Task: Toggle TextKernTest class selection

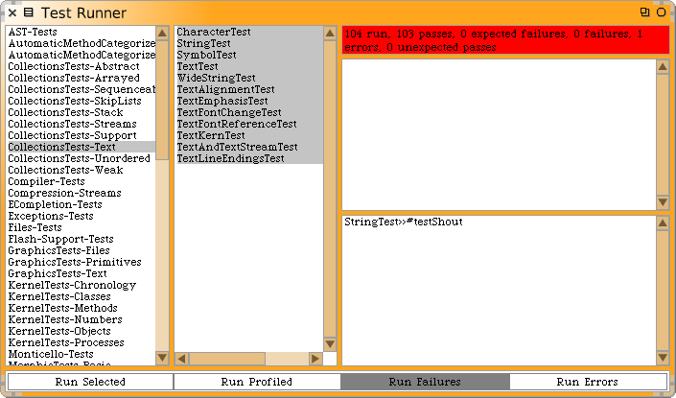Action: [x=211, y=135]
